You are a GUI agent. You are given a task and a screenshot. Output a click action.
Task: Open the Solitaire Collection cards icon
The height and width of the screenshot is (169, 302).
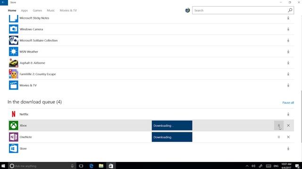point(14,40)
